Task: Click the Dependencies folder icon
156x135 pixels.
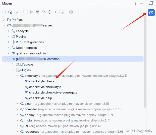Action: [x=13, y=48]
